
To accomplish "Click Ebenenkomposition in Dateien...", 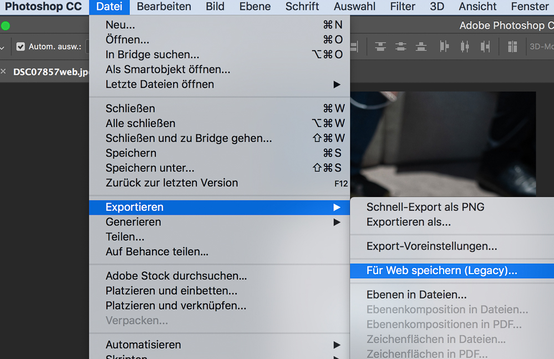I will point(452,310).
